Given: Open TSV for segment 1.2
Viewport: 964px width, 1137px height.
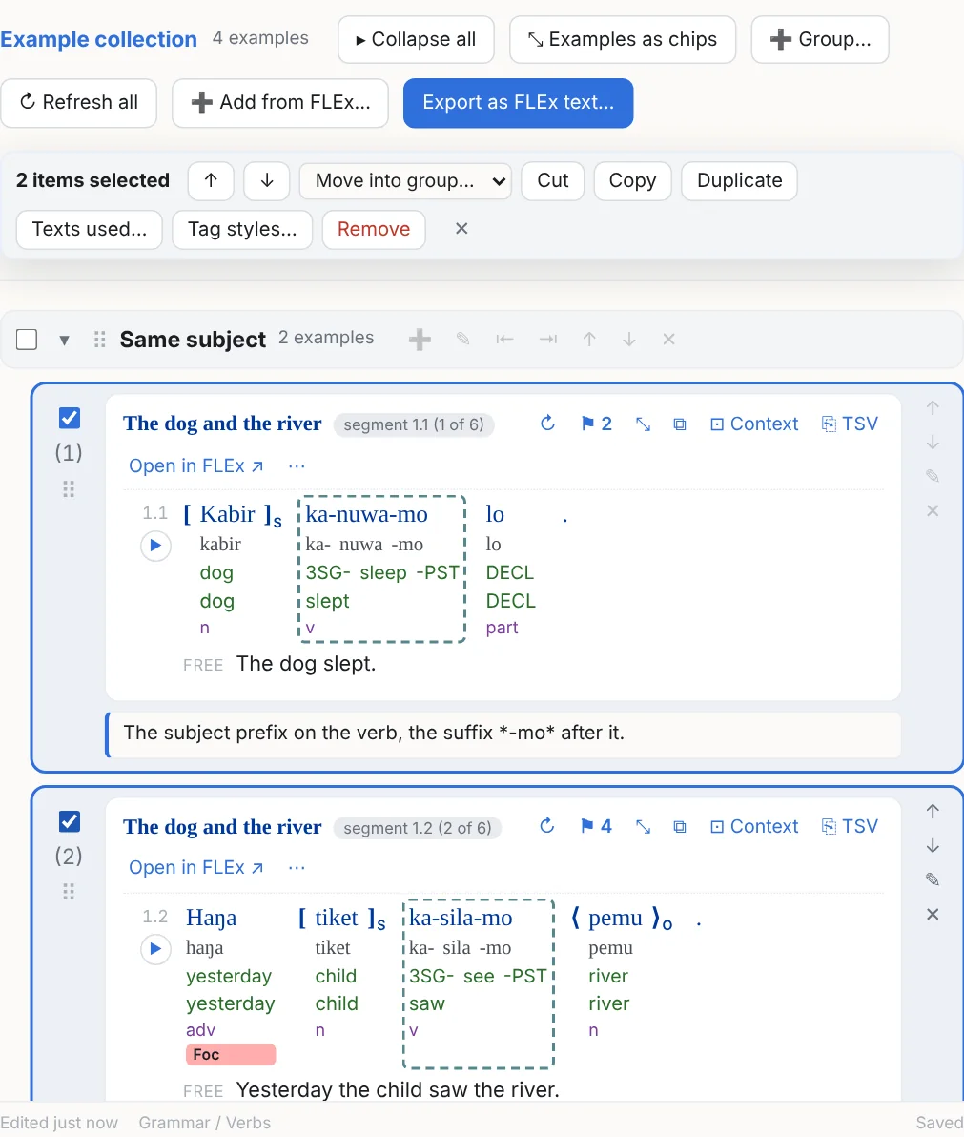Looking at the screenshot, I should coord(850,827).
